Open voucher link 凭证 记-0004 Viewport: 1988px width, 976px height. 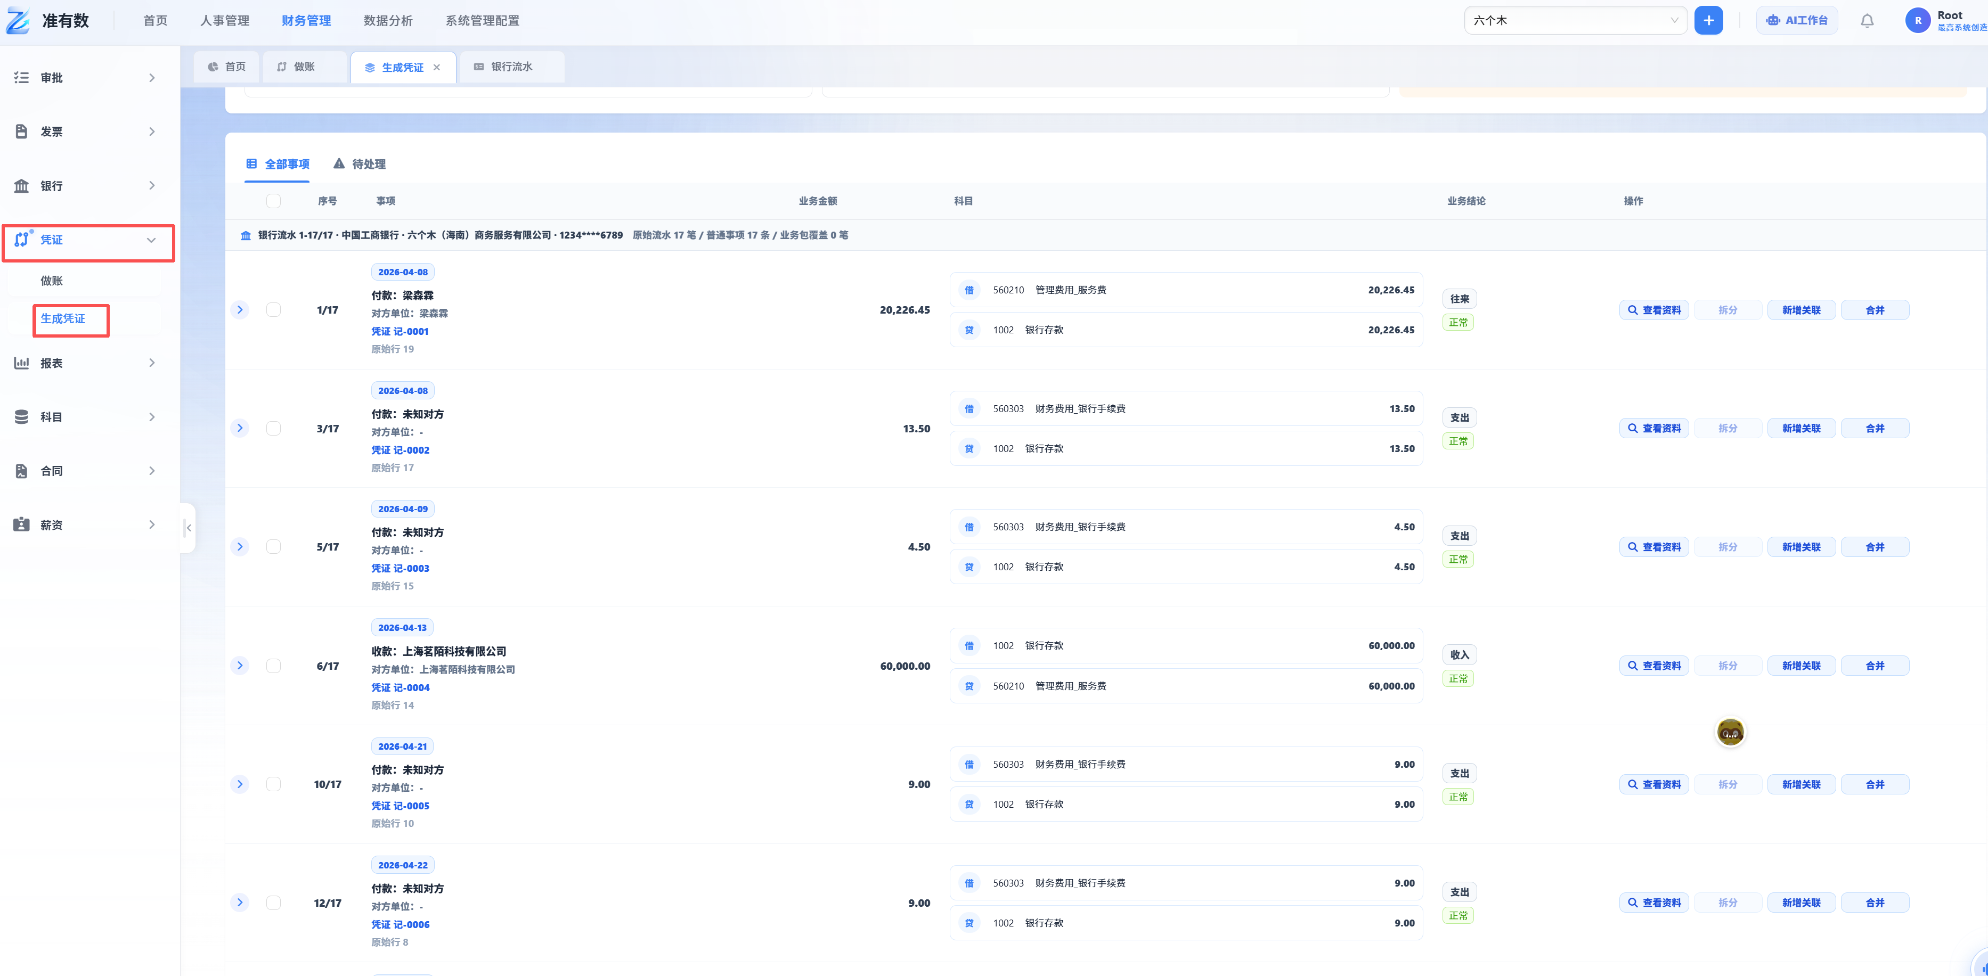pyautogui.click(x=400, y=687)
